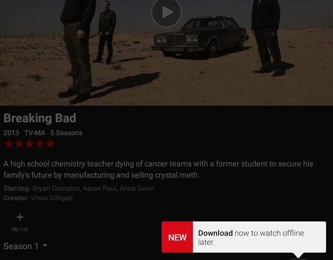Tap the red NEW badge

click(177, 237)
